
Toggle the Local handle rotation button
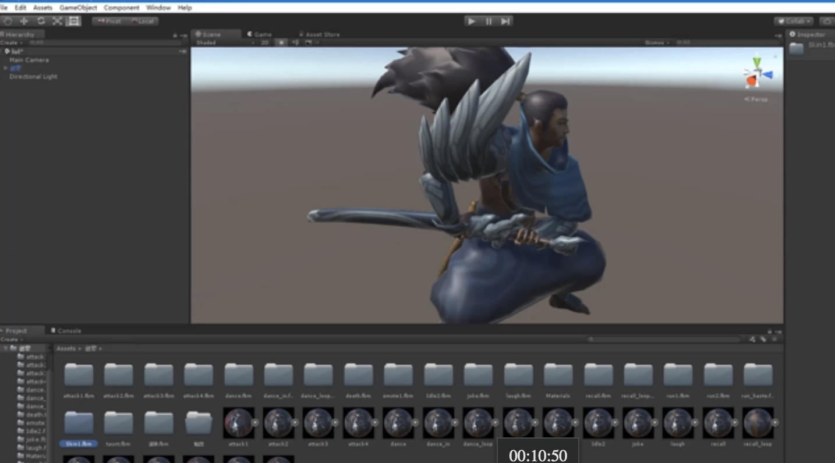142,21
